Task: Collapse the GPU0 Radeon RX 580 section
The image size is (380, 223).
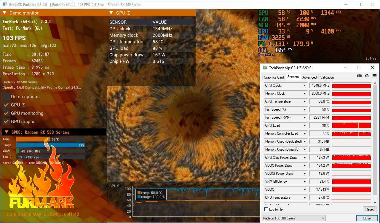Action: [7, 132]
